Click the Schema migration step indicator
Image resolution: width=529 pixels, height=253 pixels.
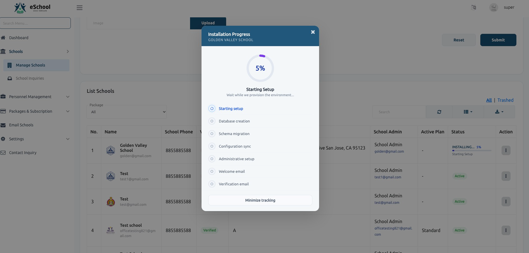click(x=212, y=134)
